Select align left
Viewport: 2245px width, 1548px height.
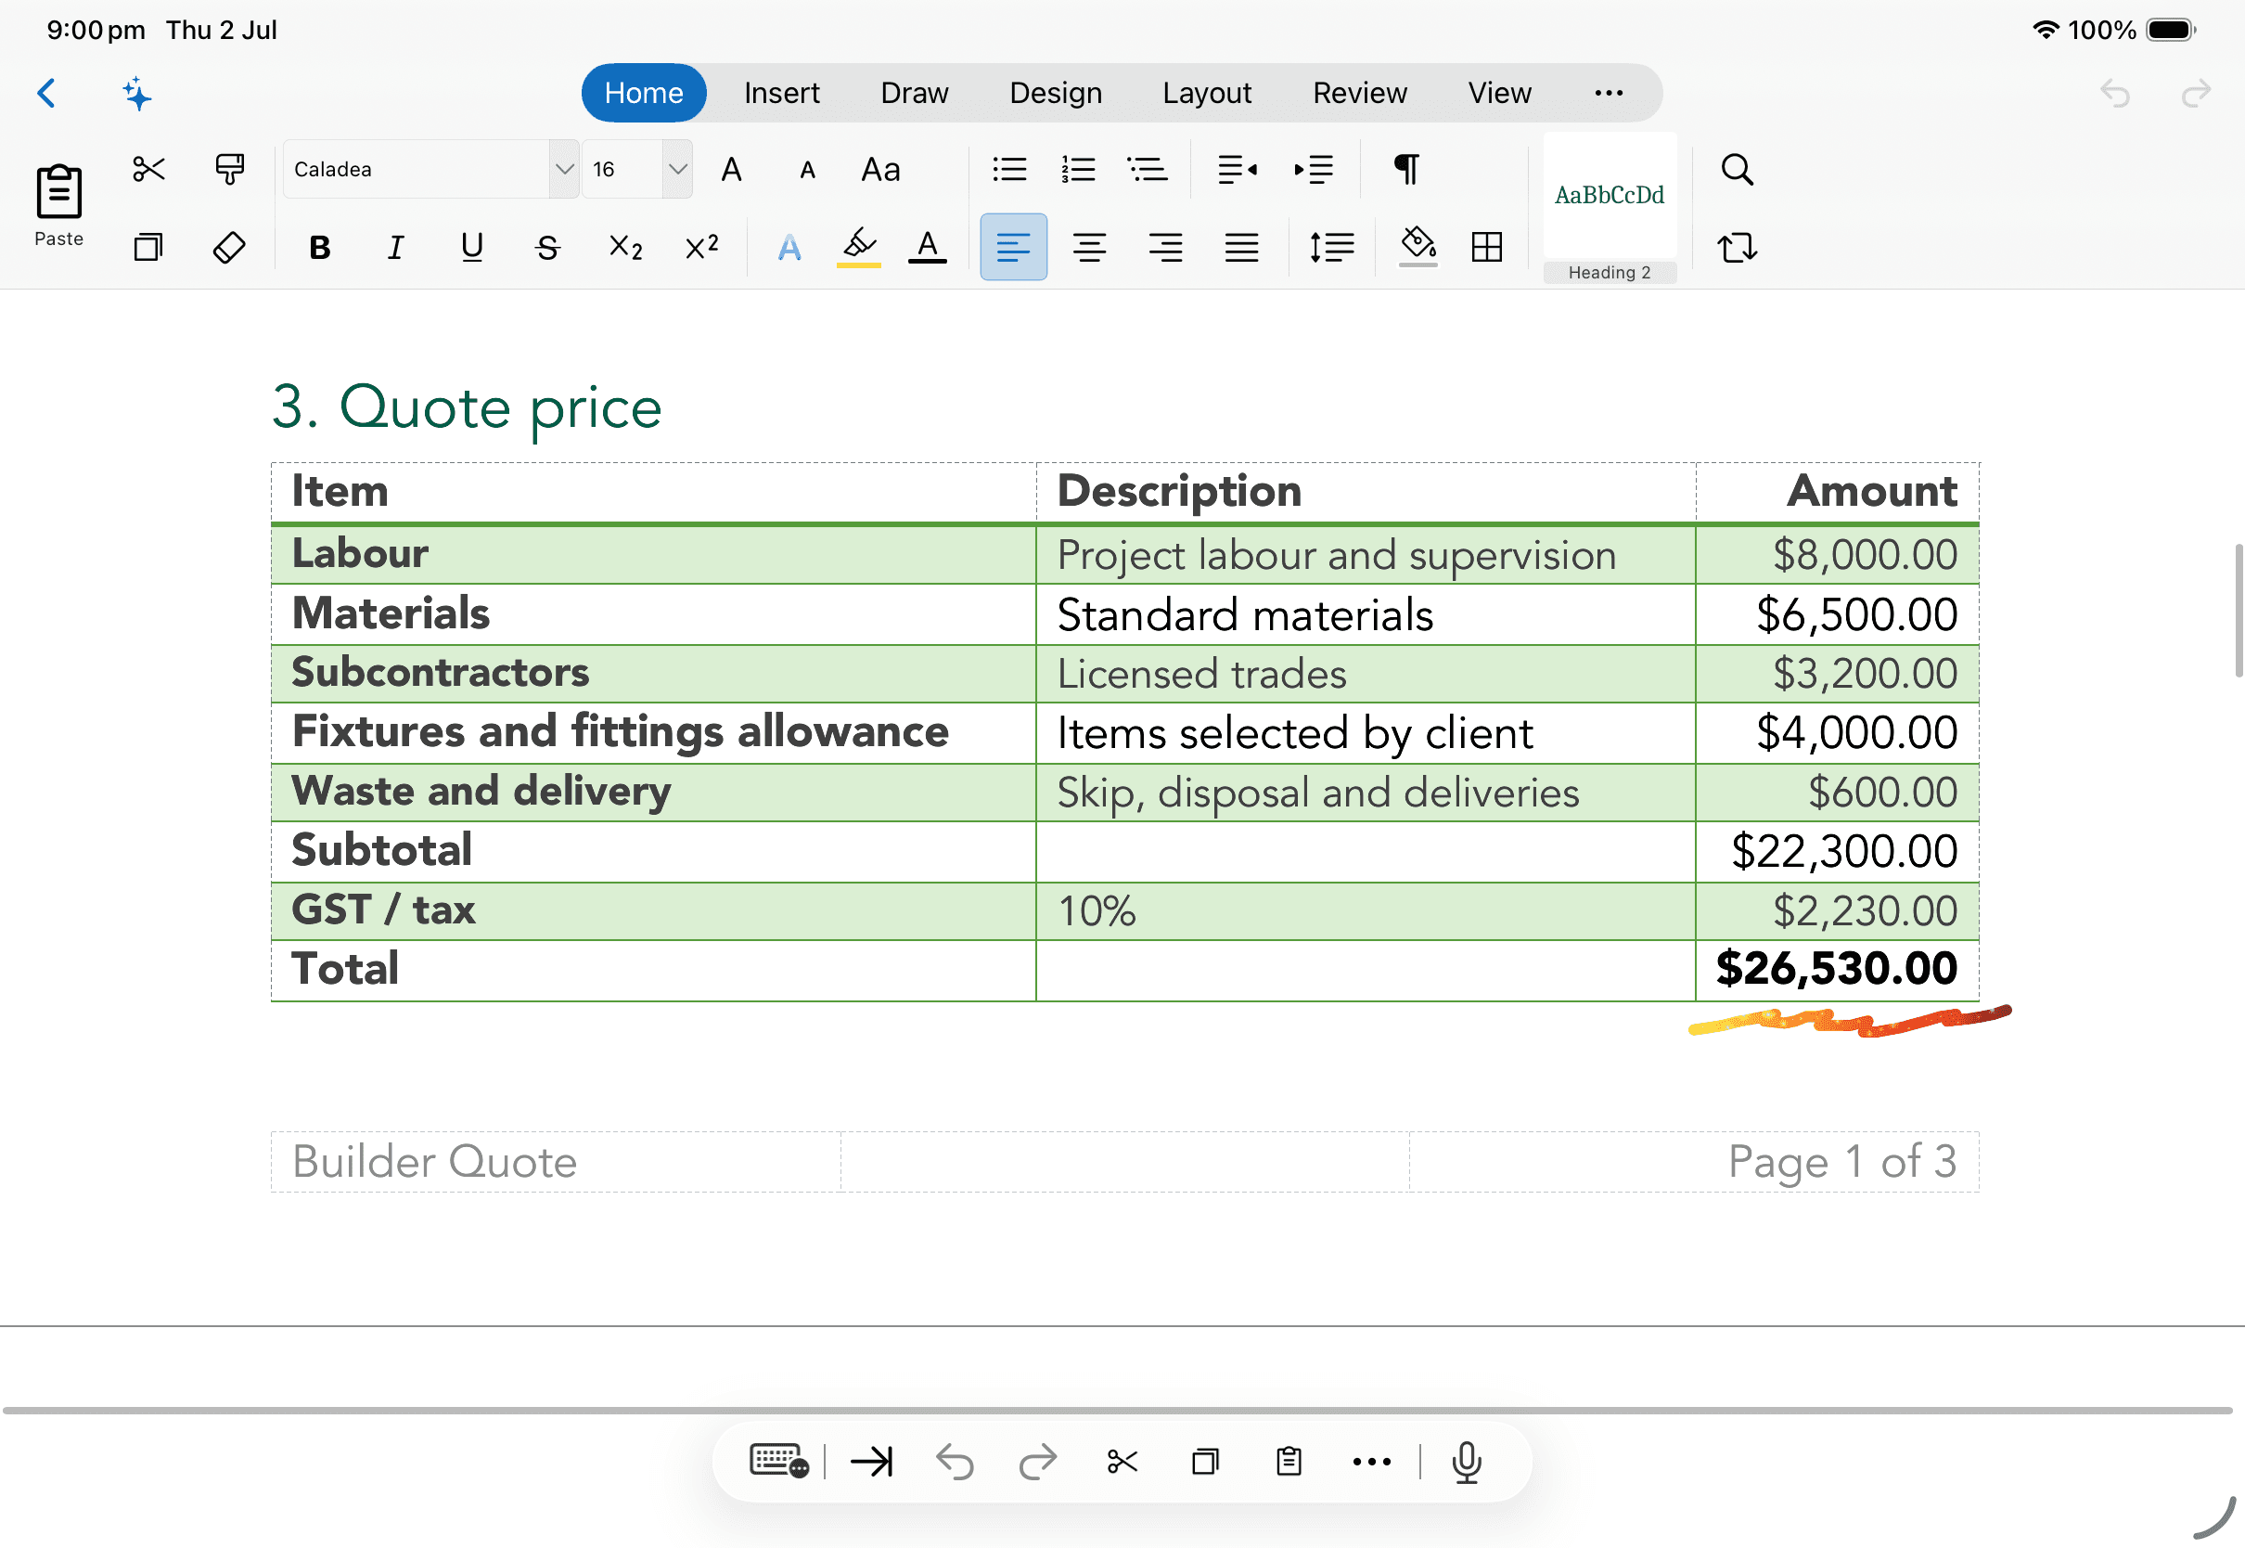(1013, 246)
